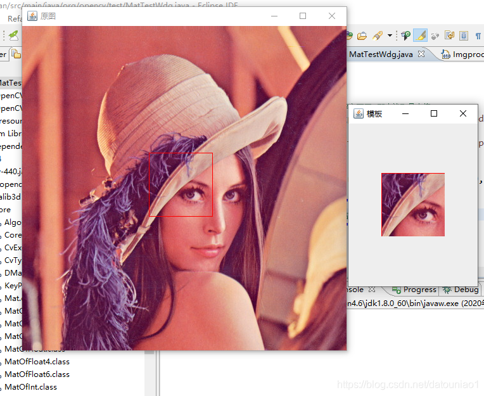The height and width of the screenshot is (396, 484).
Task: Select the Algo... class entry in the tree
Action: click(11, 222)
